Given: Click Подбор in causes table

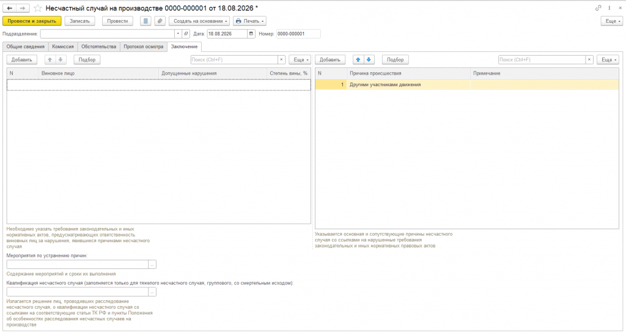Looking at the screenshot, I should click(396, 59).
